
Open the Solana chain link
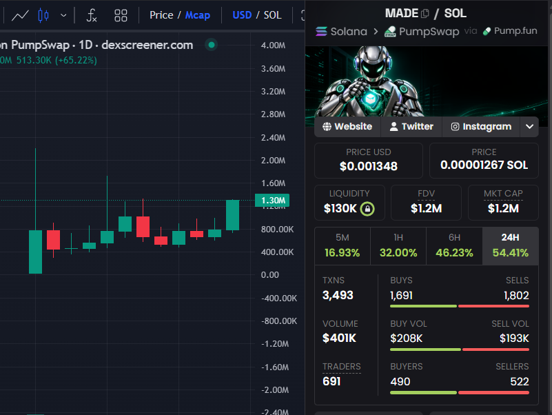(349, 31)
